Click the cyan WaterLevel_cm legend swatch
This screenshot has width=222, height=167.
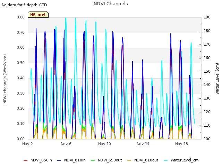point(165,161)
